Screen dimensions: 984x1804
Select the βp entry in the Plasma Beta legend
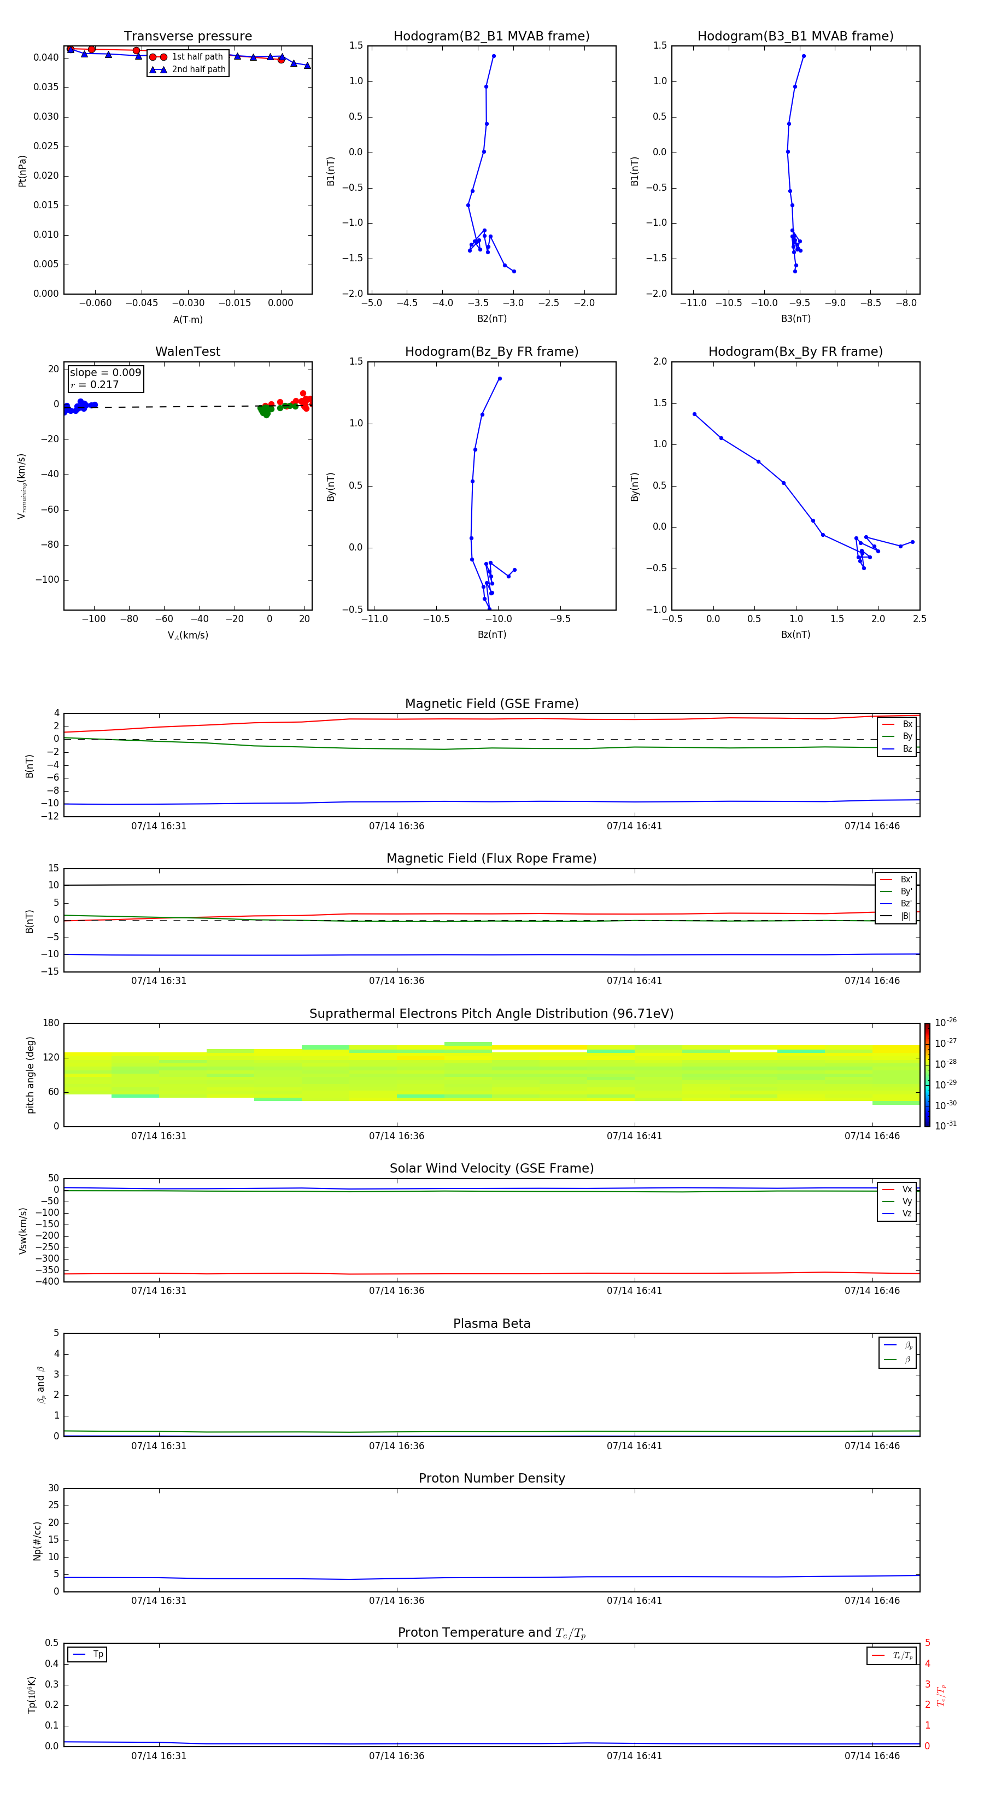click(x=898, y=1345)
